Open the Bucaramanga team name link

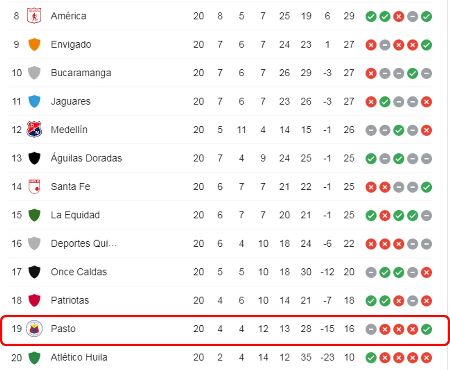(x=81, y=73)
